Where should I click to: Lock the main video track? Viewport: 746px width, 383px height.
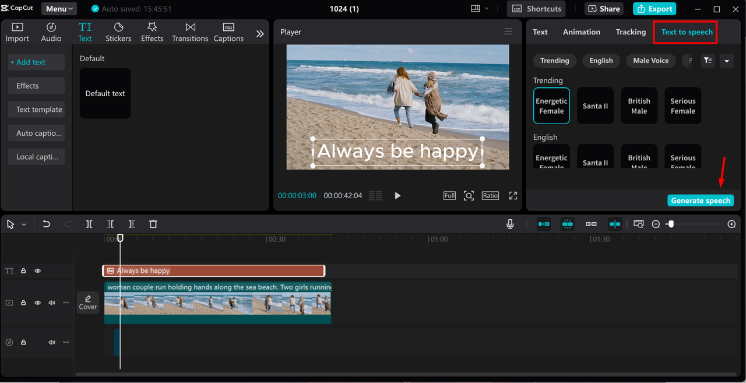click(24, 303)
